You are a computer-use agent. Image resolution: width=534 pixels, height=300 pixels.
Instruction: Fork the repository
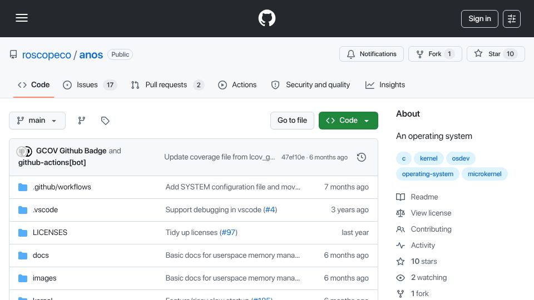point(435,54)
